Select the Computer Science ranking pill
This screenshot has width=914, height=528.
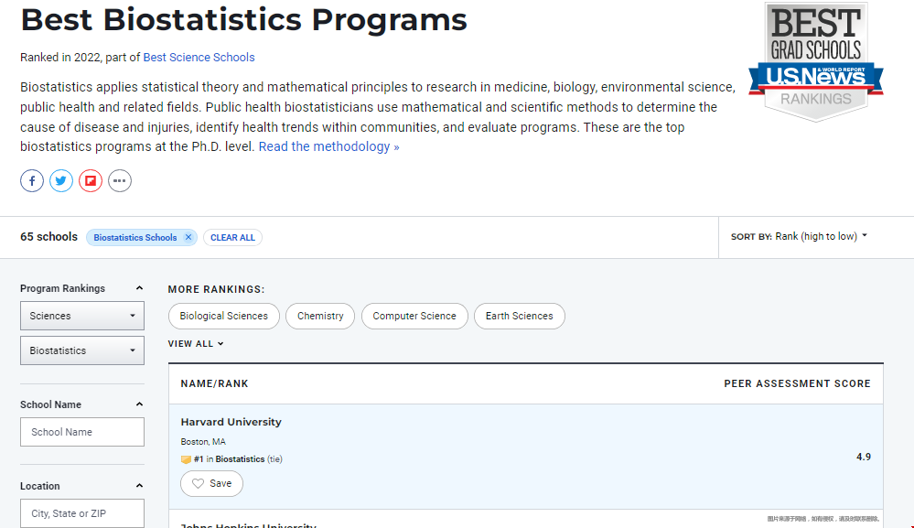point(414,316)
